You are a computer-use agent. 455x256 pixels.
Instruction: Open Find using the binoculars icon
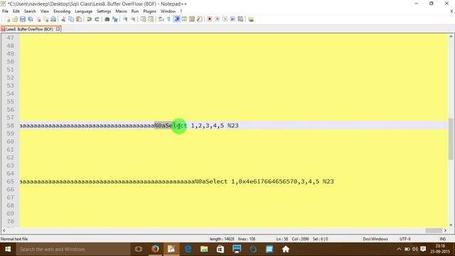tap(107, 19)
